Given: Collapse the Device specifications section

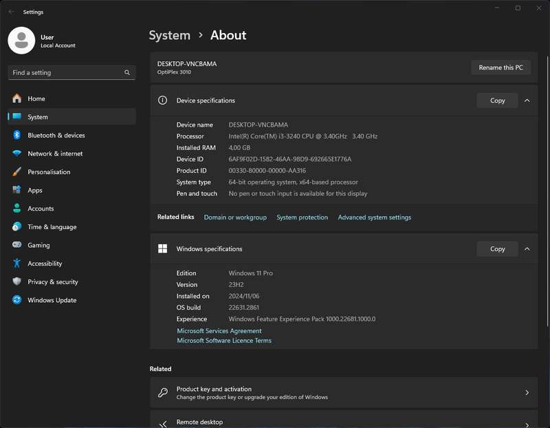Looking at the screenshot, I should point(527,100).
